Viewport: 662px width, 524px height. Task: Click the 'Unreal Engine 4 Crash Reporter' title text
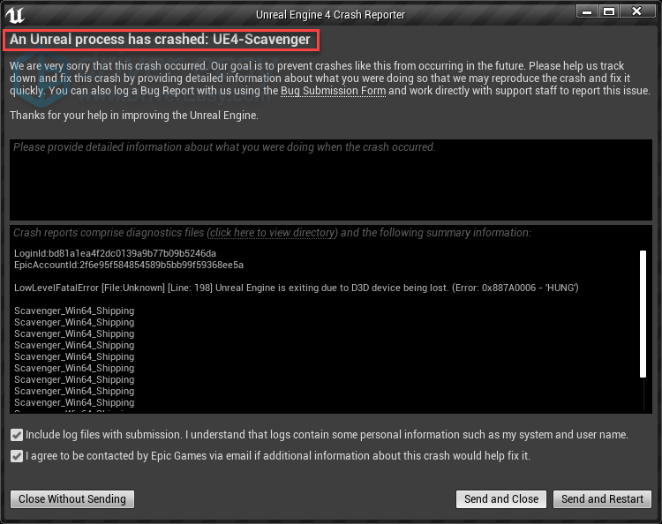pos(330,14)
